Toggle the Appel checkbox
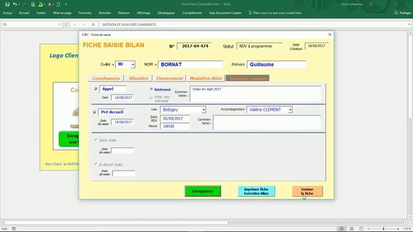The height and width of the screenshot is (232, 413). pyautogui.click(x=96, y=89)
